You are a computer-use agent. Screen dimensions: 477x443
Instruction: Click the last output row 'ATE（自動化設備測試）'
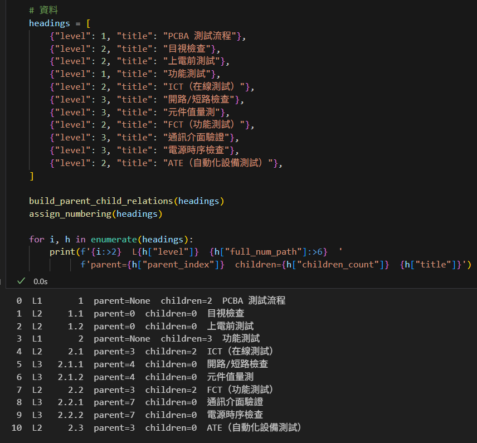(x=254, y=427)
